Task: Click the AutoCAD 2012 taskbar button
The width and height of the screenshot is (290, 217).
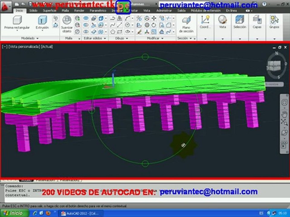Action: tap(81, 213)
